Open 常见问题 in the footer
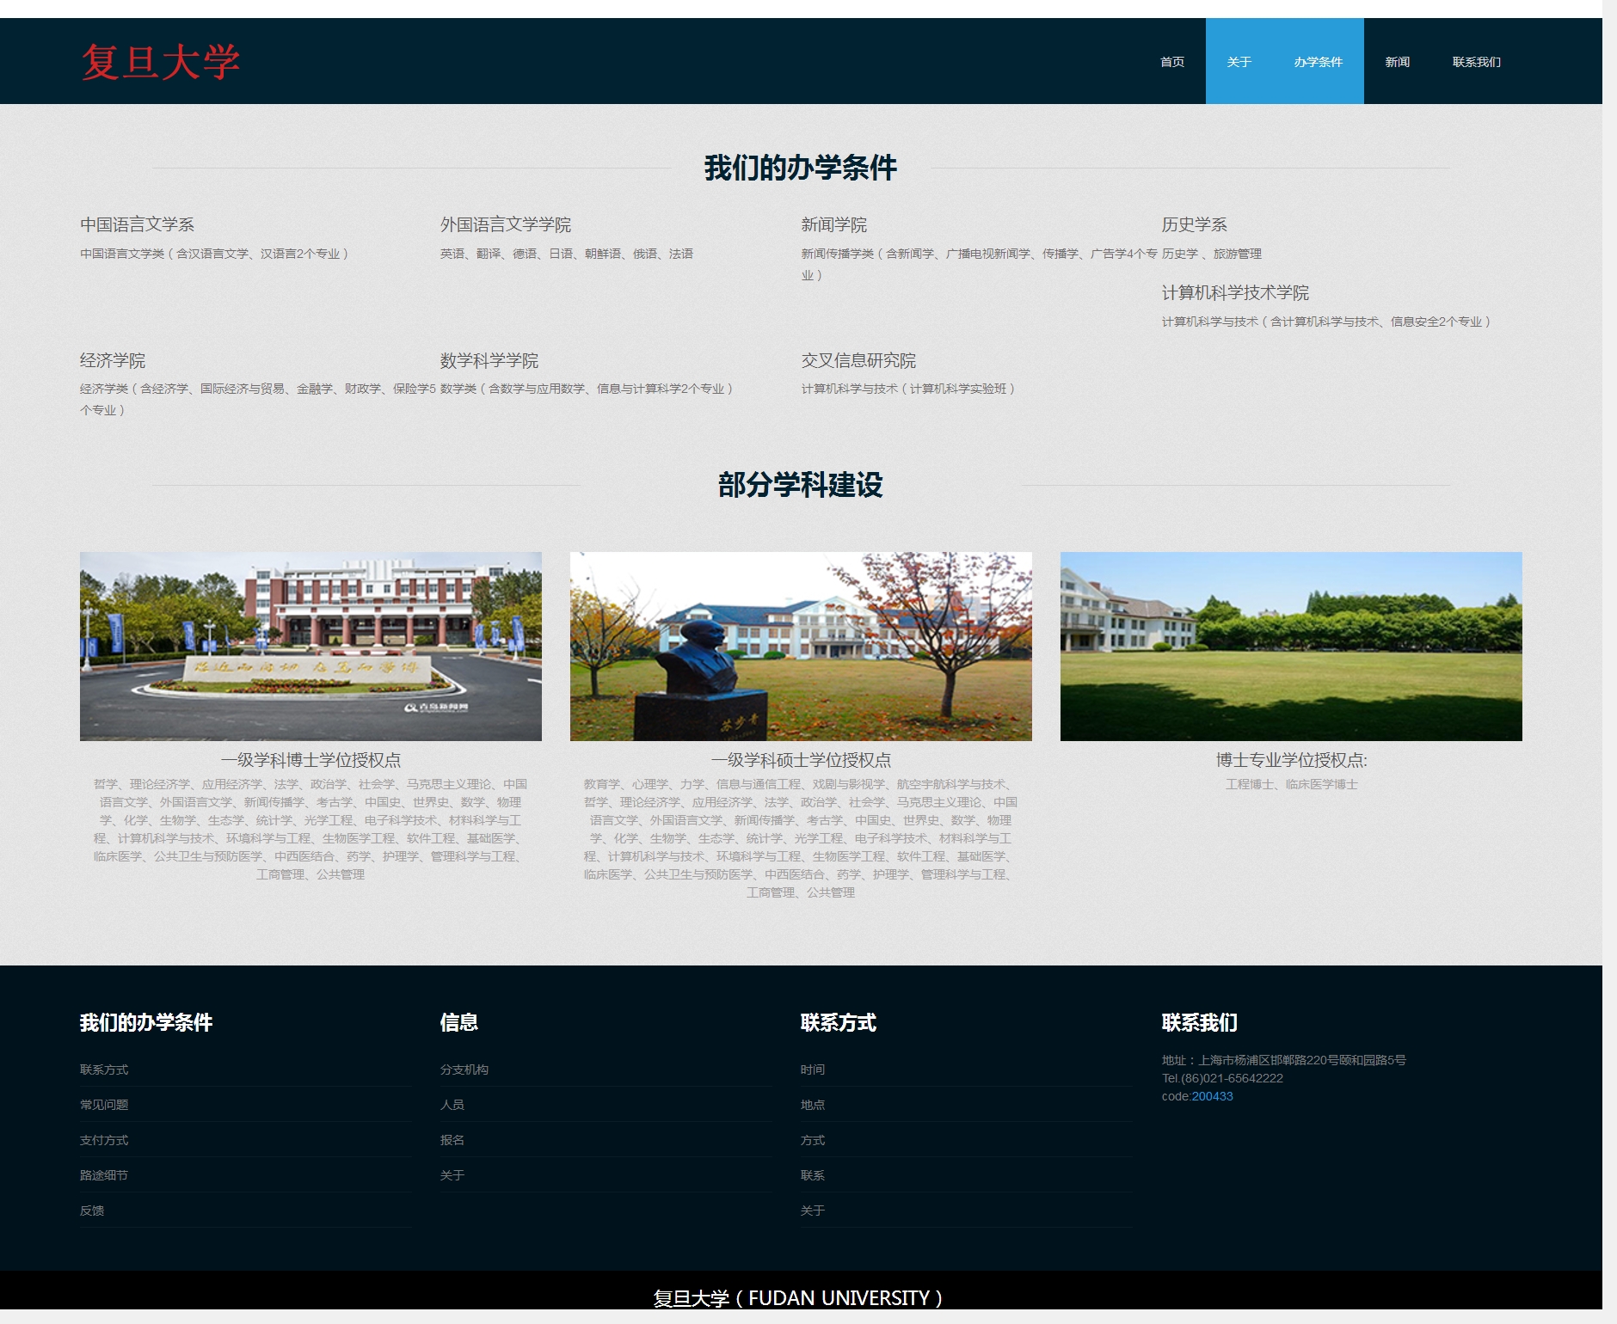Image resolution: width=1617 pixels, height=1324 pixels. click(104, 1105)
